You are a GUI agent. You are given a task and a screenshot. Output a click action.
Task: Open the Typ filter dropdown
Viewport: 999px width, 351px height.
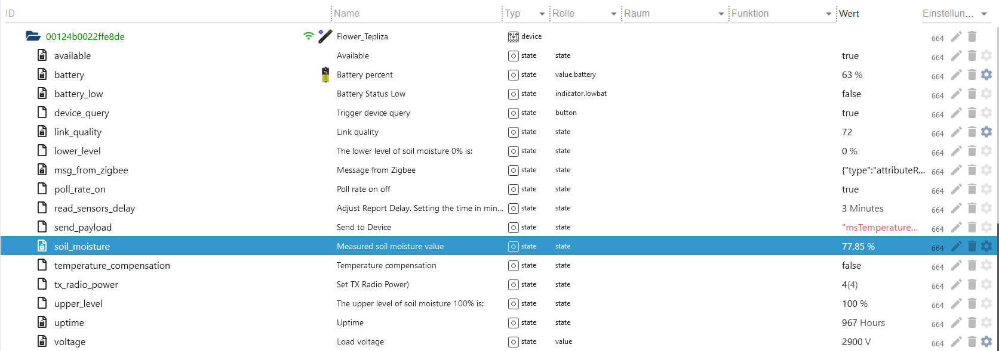click(542, 14)
